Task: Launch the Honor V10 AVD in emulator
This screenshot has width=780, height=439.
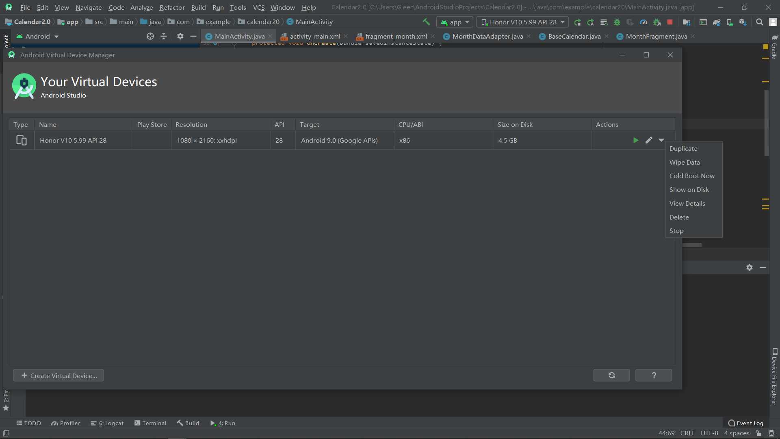Action: 636,140
